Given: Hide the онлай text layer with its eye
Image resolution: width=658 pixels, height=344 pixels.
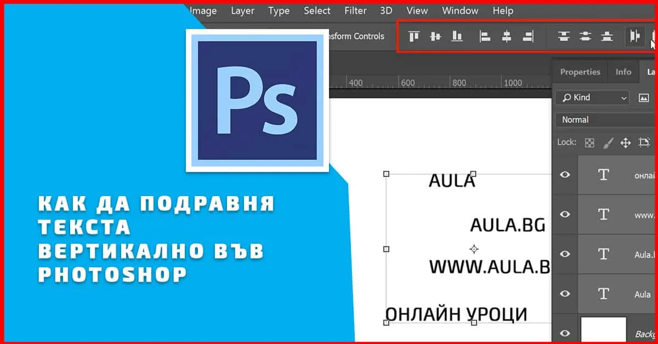Looking at the screenshot, I should [x=565, y=175].
